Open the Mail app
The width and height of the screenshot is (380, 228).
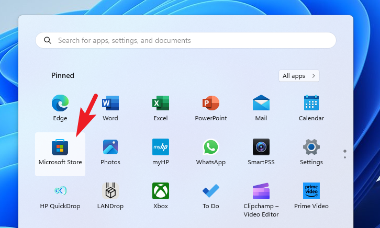tap(261, 108)
